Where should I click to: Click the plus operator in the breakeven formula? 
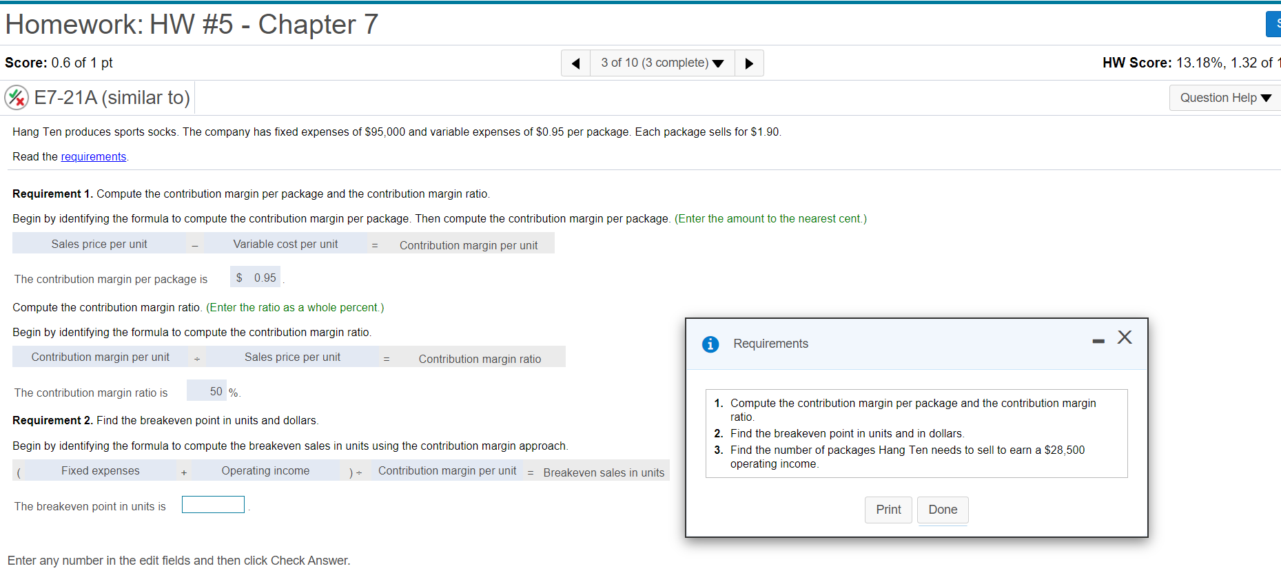tap(184, 472)
